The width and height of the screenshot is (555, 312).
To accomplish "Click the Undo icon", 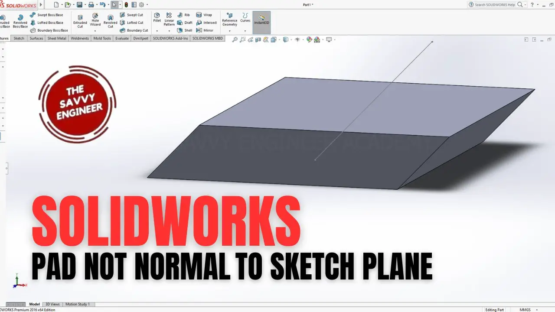I will coord(102,5).
